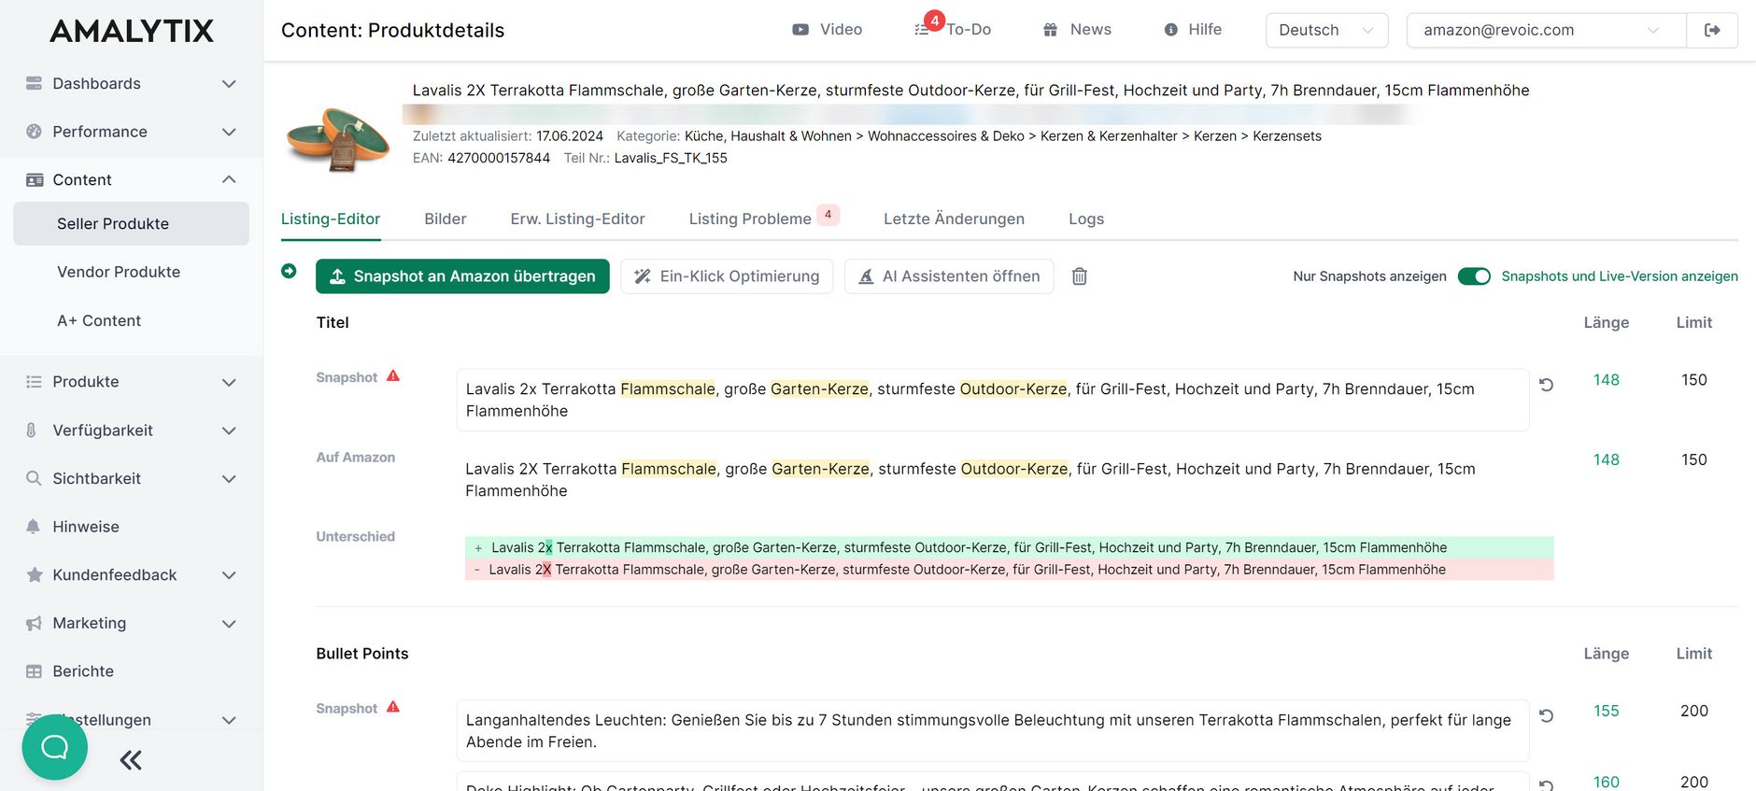The width and height of the screenshot is (1756, 791).
Task: Click the Nur Snapshots anzeigen label
Action: (1369, 276)
